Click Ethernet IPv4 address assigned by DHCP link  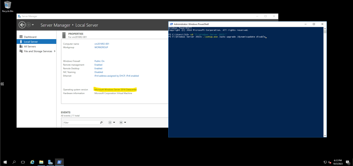[x=117, y=76]
